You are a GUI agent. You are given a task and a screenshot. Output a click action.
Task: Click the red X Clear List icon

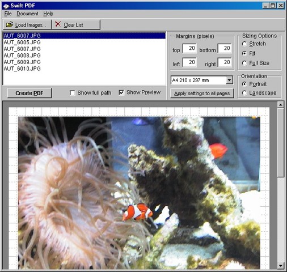pos(58,24)
